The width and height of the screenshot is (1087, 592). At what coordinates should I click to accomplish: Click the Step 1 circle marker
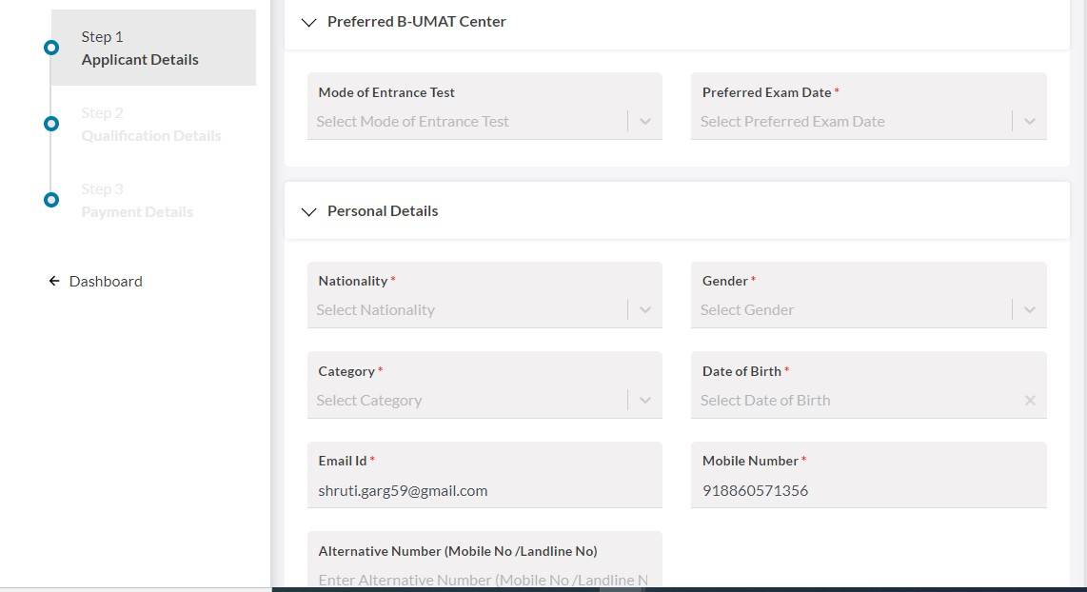click(51, 48)
